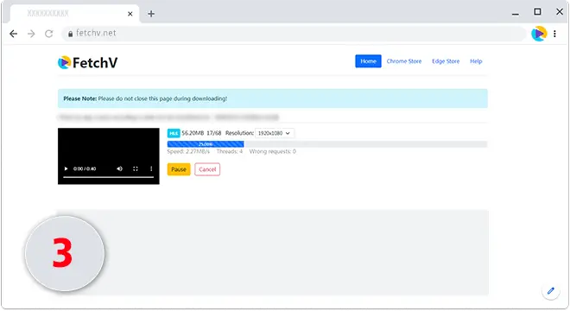Click the FetchV logo
The image size is (570, 311).
click(87, 62)
